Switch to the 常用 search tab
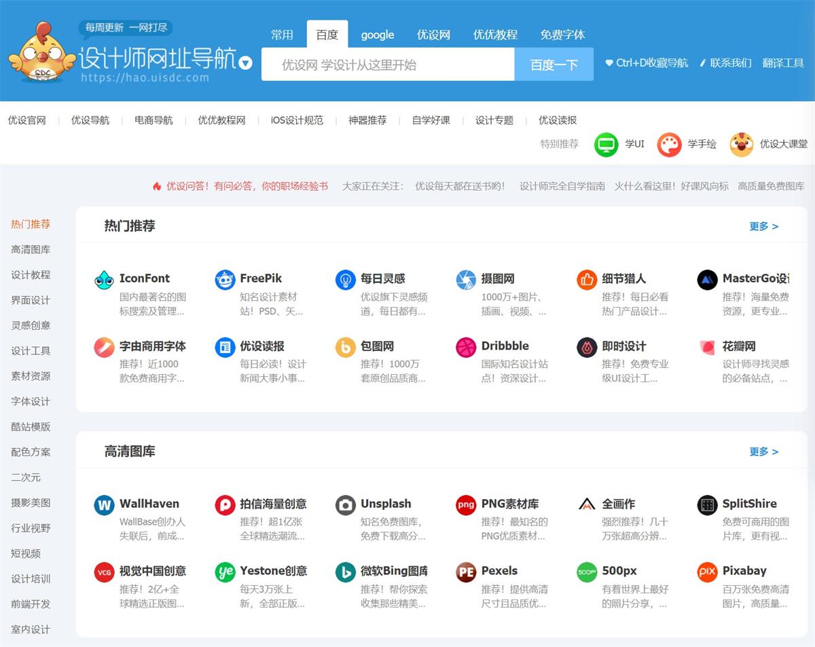Viewport: 815px width, 647px height. [283, 35]
